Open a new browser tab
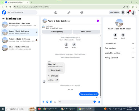139x111 pixels. point(32,2)
